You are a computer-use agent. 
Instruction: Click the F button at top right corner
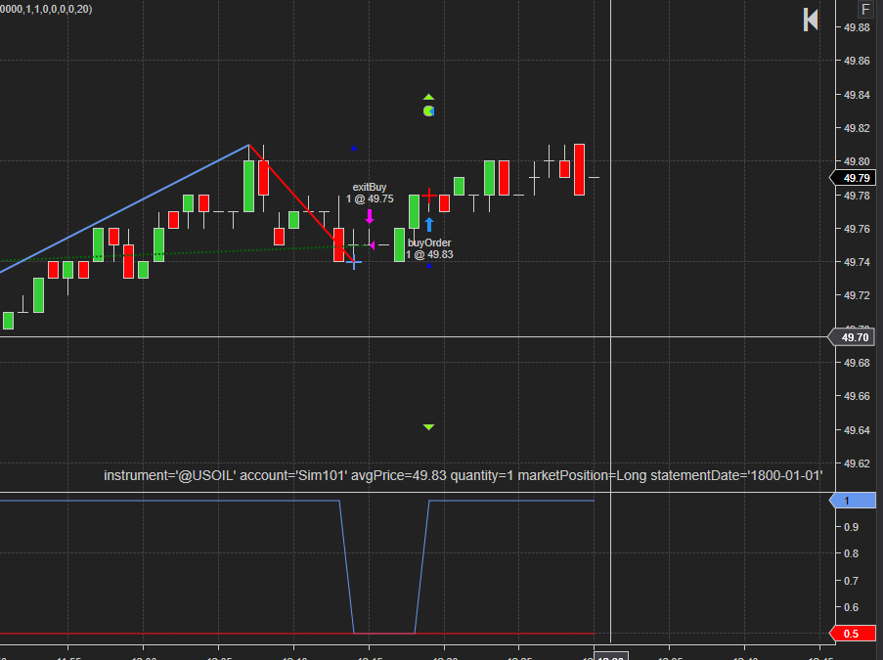pyautogui.click(x=865, y=9)
